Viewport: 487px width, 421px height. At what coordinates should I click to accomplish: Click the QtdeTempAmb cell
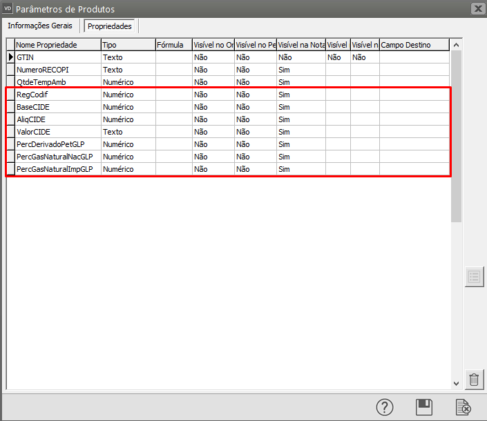tap(58, 82)
